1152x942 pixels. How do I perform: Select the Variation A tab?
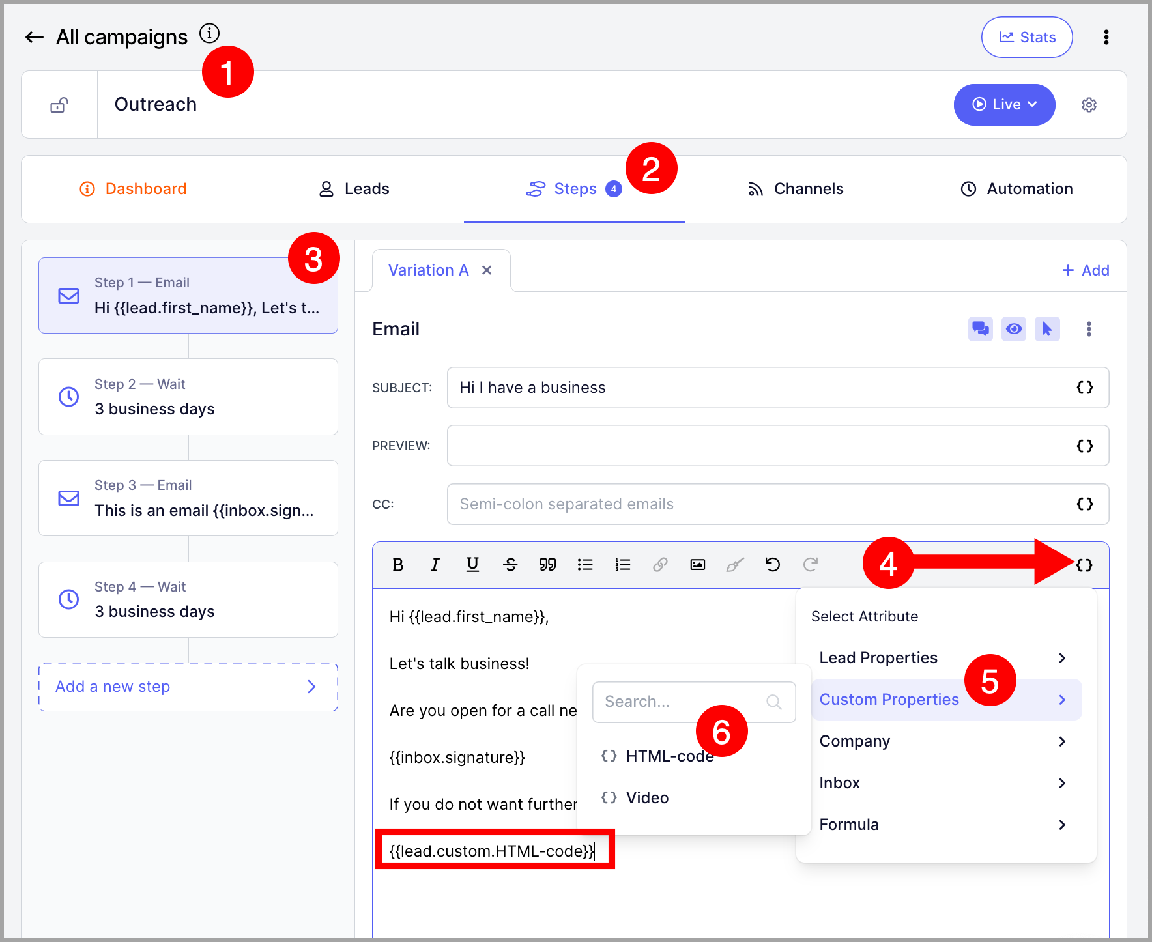coord(428,270)
